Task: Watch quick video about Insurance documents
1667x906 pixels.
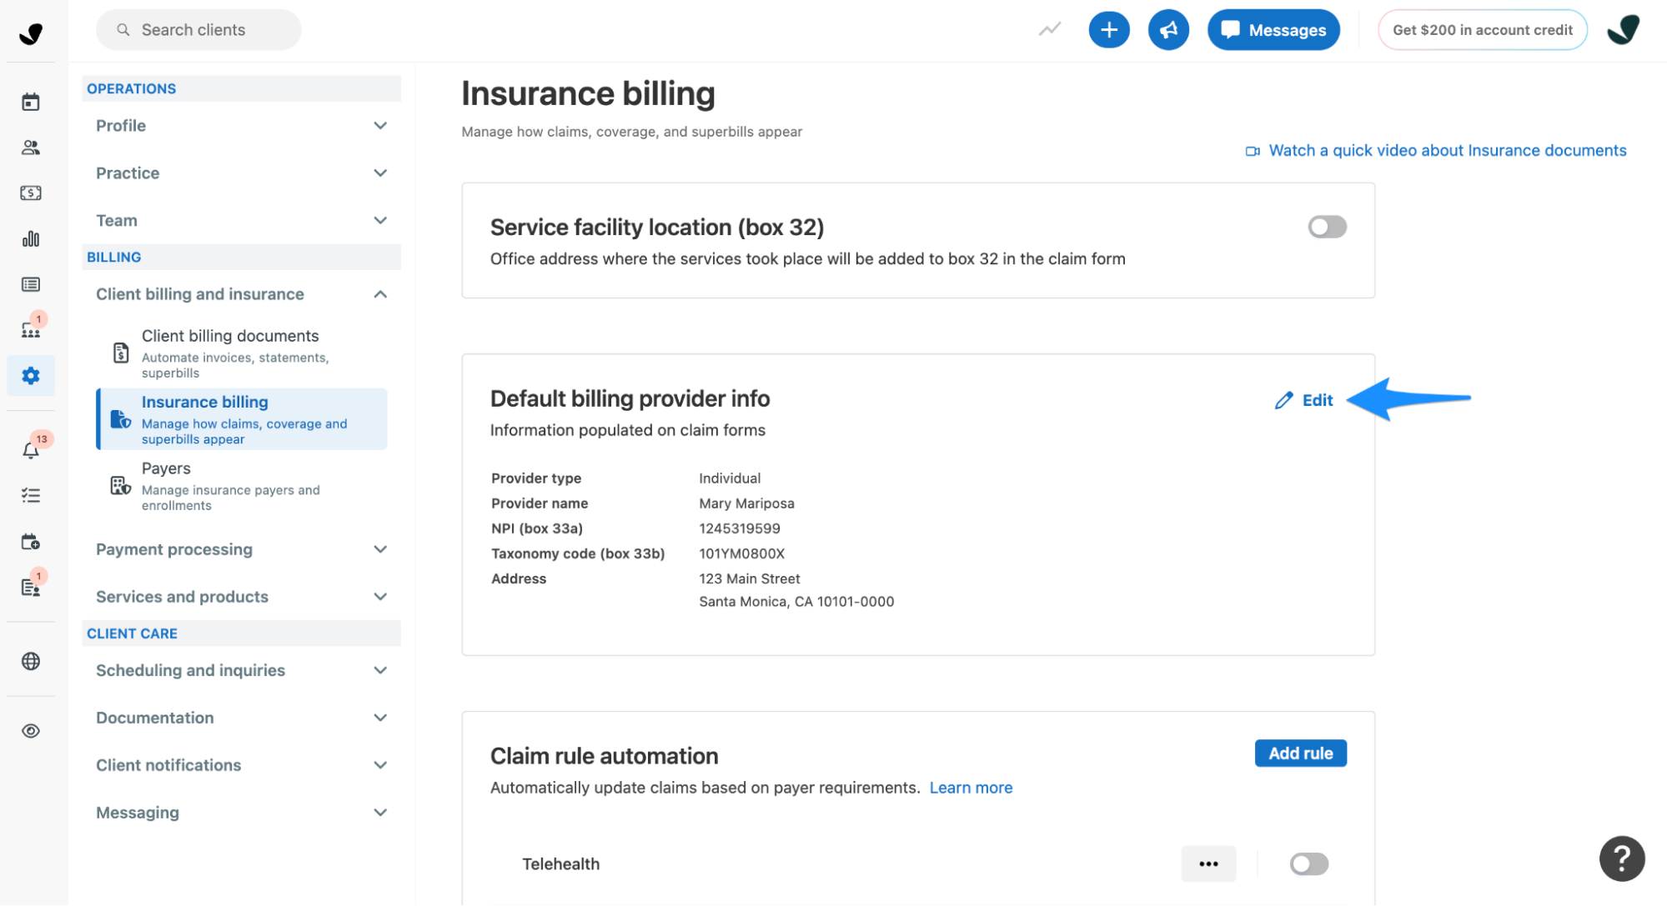Action: [1435, 151]
